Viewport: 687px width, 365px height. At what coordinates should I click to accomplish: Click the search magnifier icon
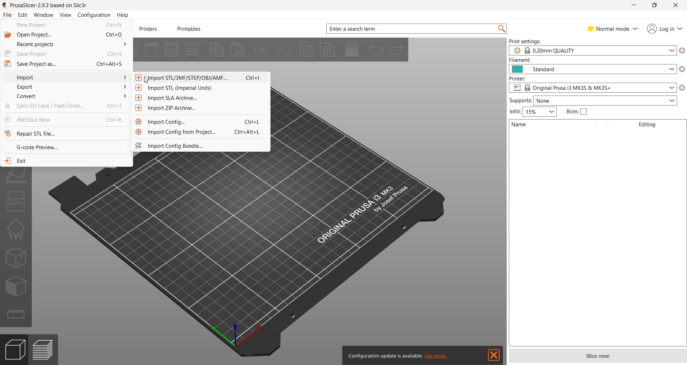(x=501, y=29)
